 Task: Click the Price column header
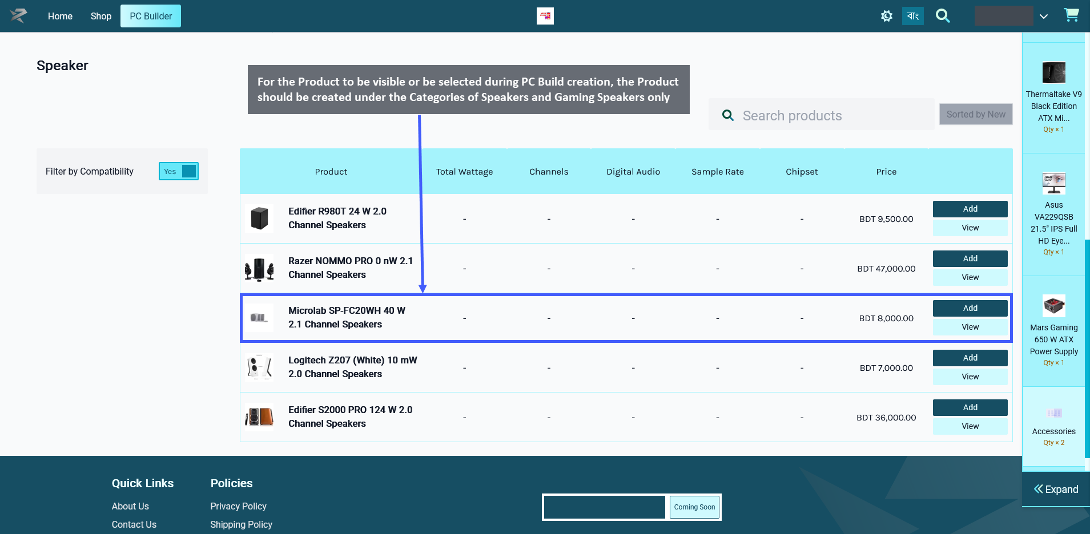click(x=886, y=172)
